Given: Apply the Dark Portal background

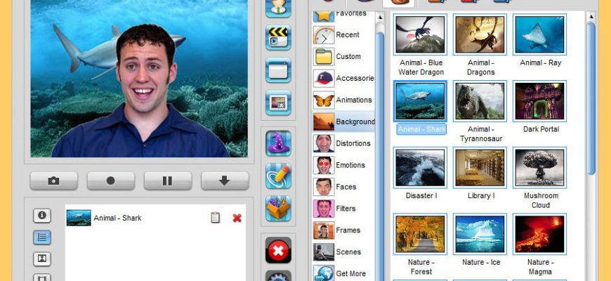Looking at the screenshot, I should click(x=539, y=101).
